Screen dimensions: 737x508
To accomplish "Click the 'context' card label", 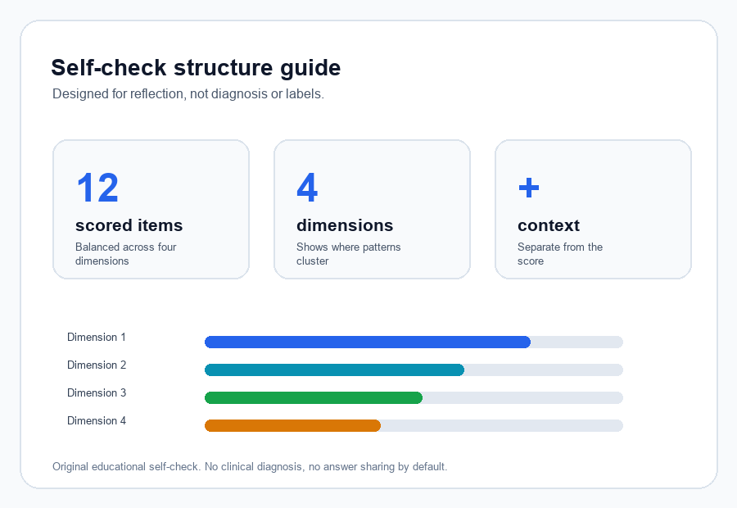I will point(549,226).
